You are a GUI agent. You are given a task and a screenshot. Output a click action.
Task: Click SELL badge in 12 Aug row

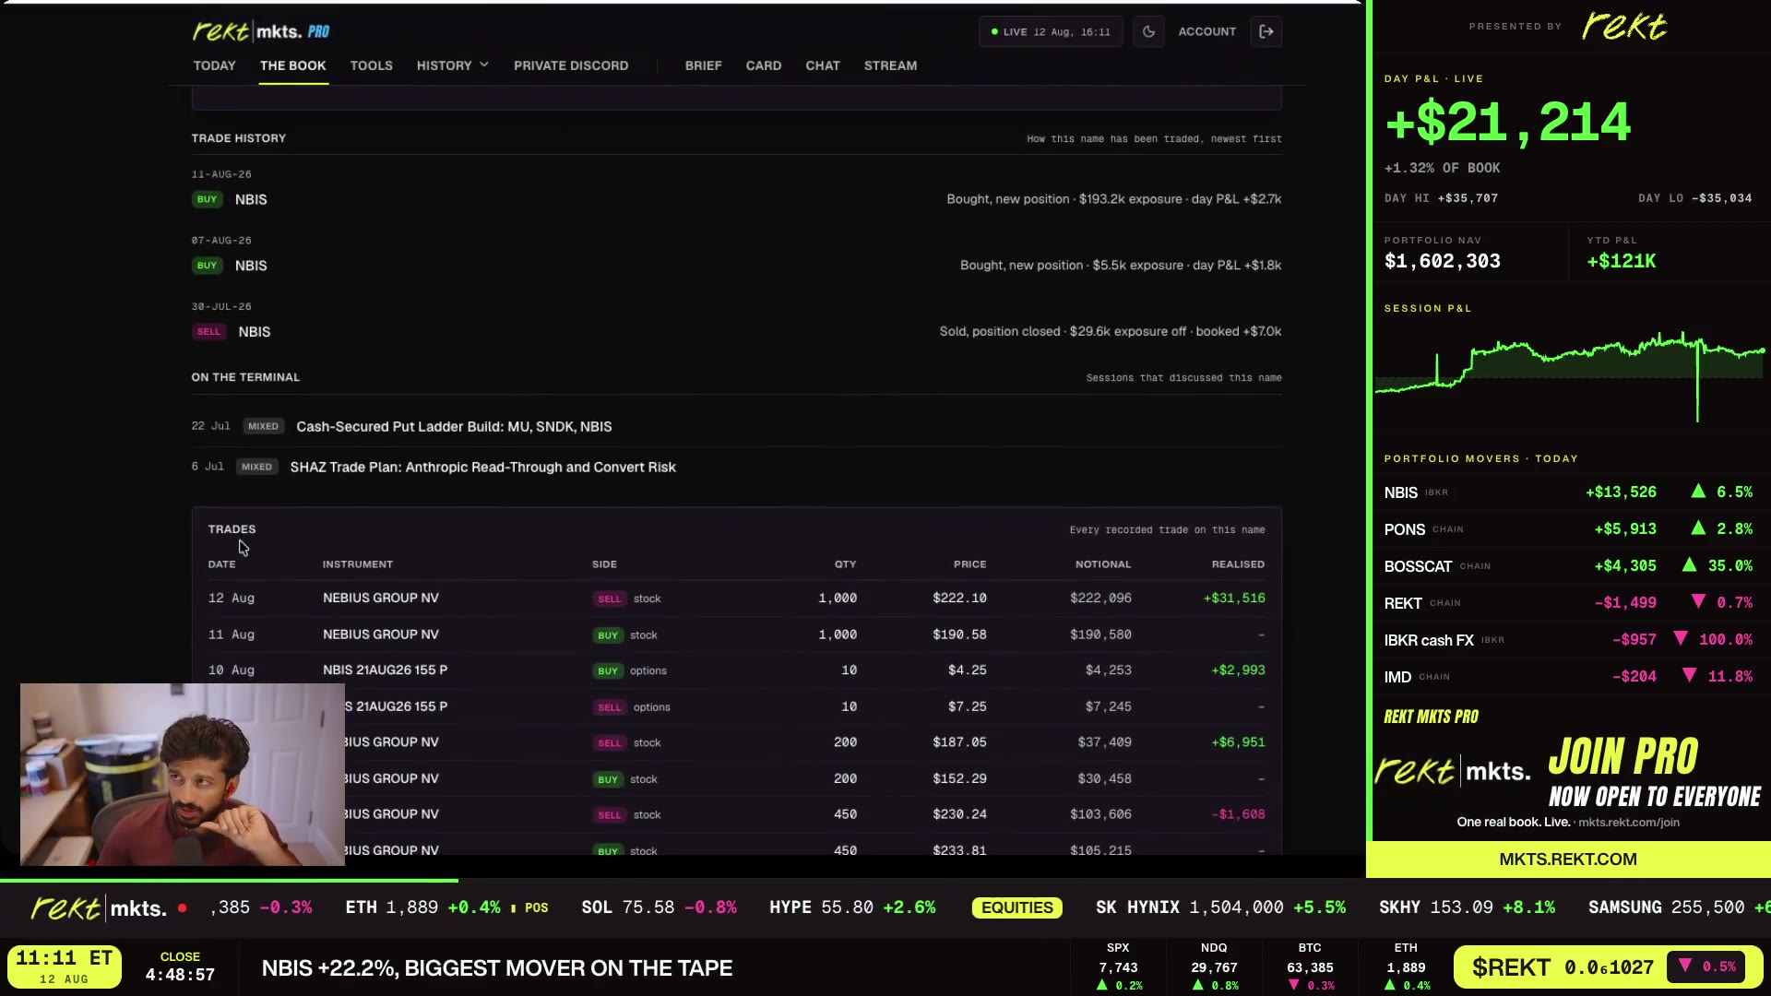pos(609,599)
